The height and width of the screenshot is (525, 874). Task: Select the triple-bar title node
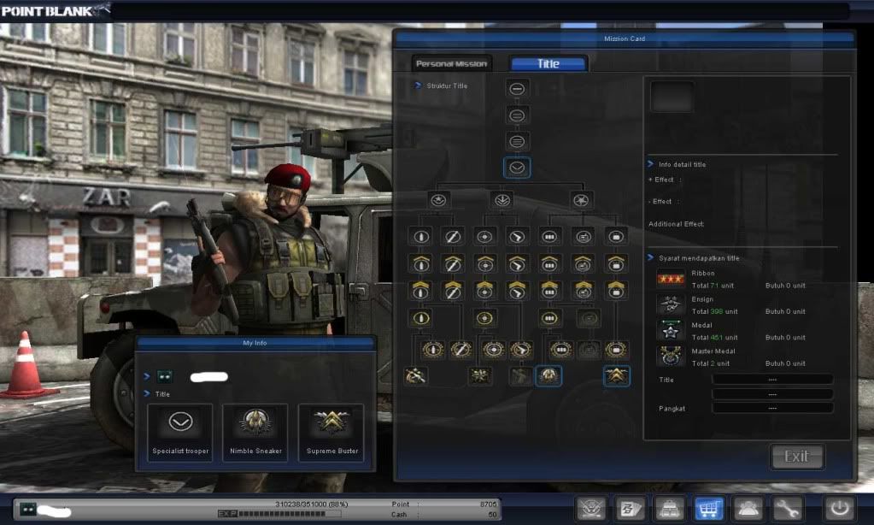517,142
